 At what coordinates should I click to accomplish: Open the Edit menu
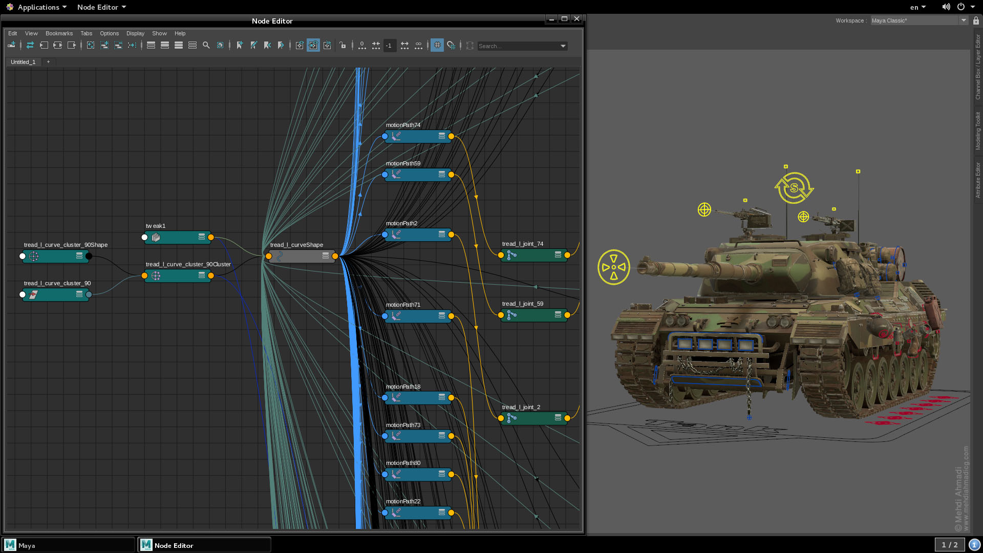pos(13,33)
